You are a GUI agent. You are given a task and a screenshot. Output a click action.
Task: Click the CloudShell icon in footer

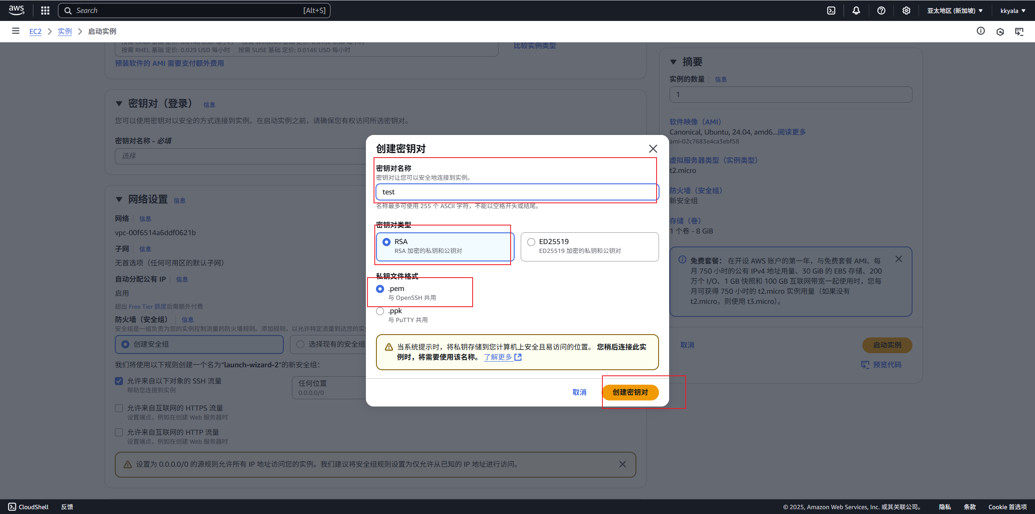point(12,507)
